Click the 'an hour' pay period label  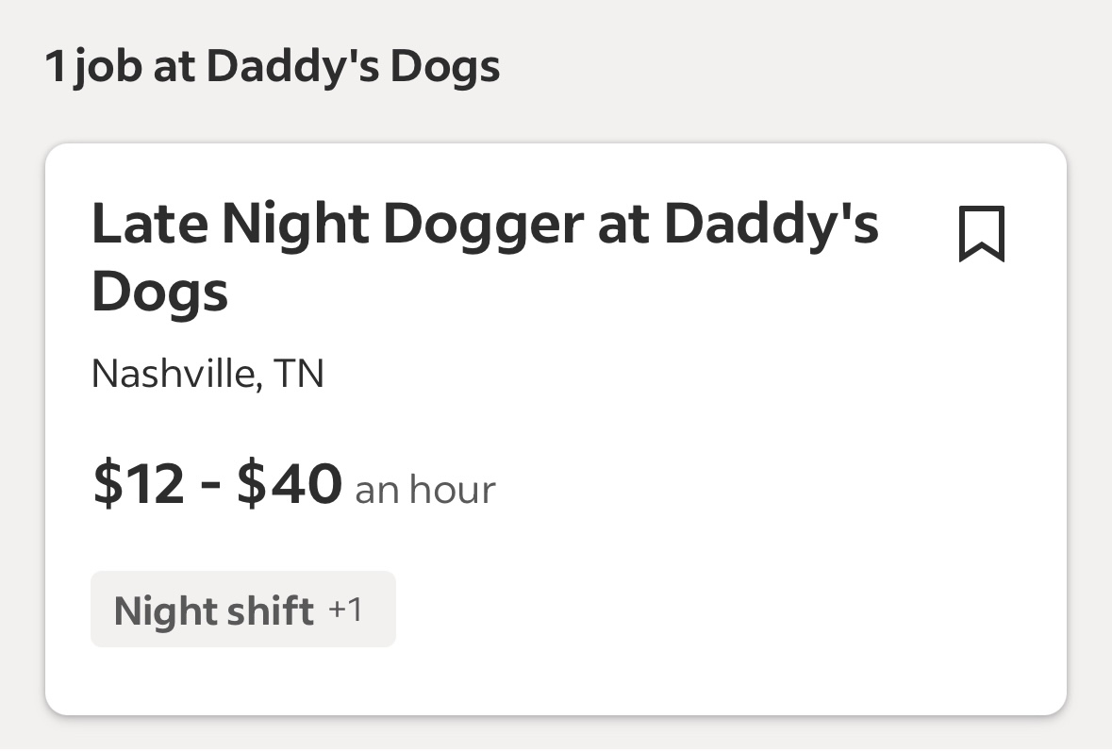point(424,490)
